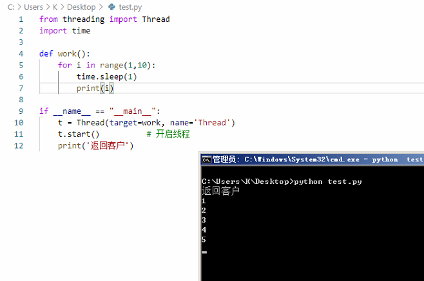Click the '返回客户' output in terminal
Viewport: 424px width, 281px height.
click(x=220, y=191)
